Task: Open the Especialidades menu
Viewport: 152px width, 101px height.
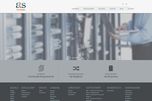Action: 89,9
